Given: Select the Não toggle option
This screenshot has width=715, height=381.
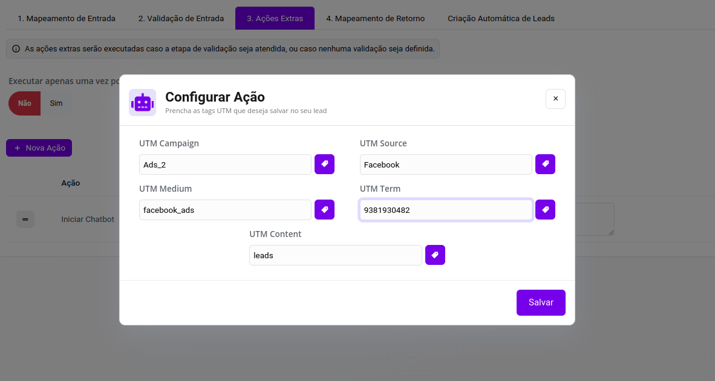Looking at the screenshot, I should [x=25, y=103].
